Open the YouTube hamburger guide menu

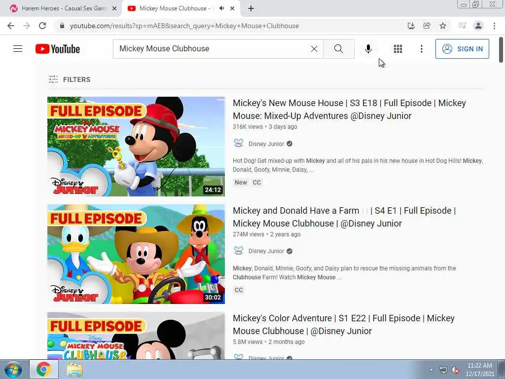(x=18, y=49)
